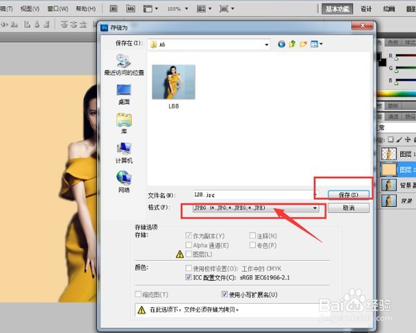Click align horizontal centers in the options bar

pyautogui.click(x=37, y=24)
